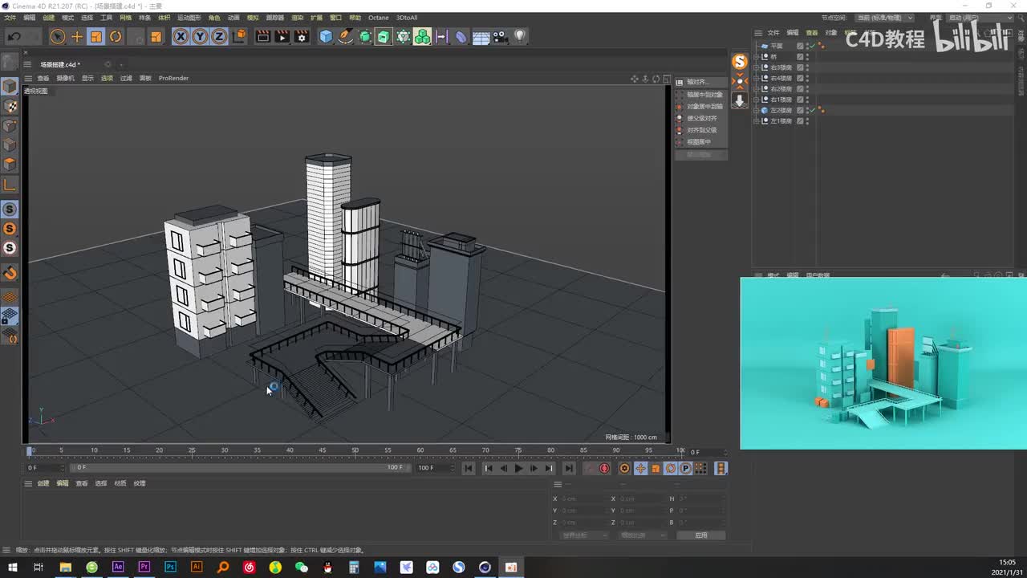Image resolution: width=1027 pixels, height=578 pixels.
Task: Click the orange S plugin icon beside the viewport
Action: coord(740,62)
